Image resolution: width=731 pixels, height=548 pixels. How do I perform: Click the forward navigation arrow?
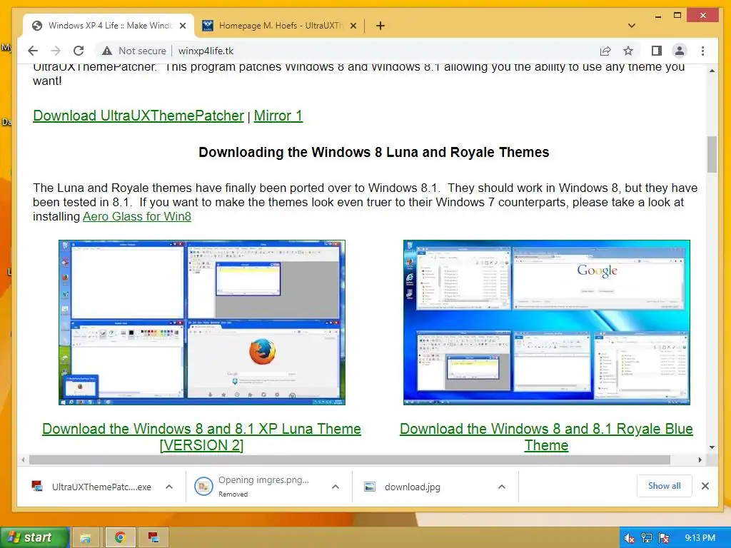tap(56, 51)
